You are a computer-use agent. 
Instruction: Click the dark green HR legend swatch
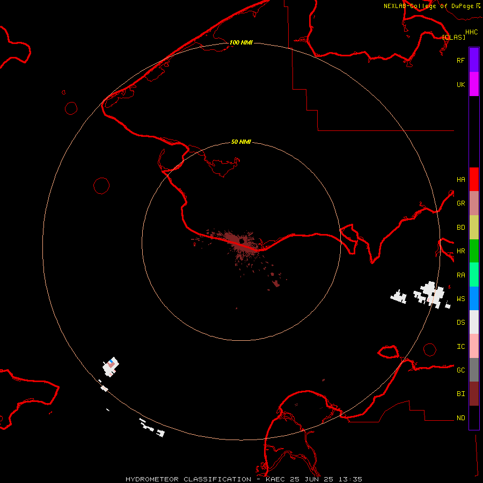pyautogui.click(x=474, y=251)
